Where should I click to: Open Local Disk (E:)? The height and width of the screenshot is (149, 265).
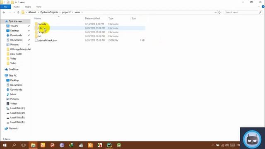(x=17, y=118)
